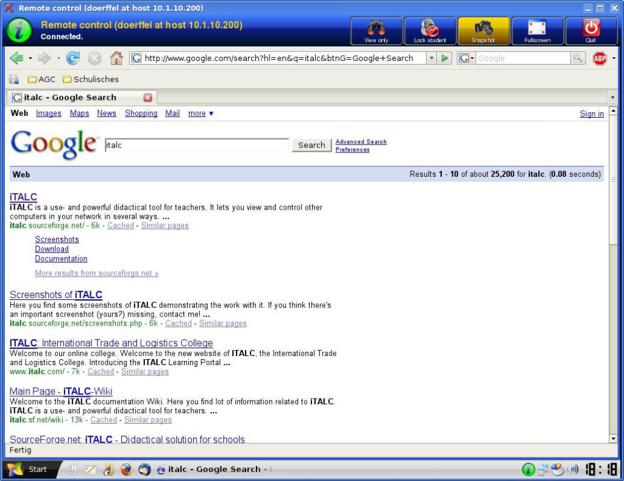Open the tab list dropdown arrow
Viewport: 624px width, 481px height.
[612, 98]
